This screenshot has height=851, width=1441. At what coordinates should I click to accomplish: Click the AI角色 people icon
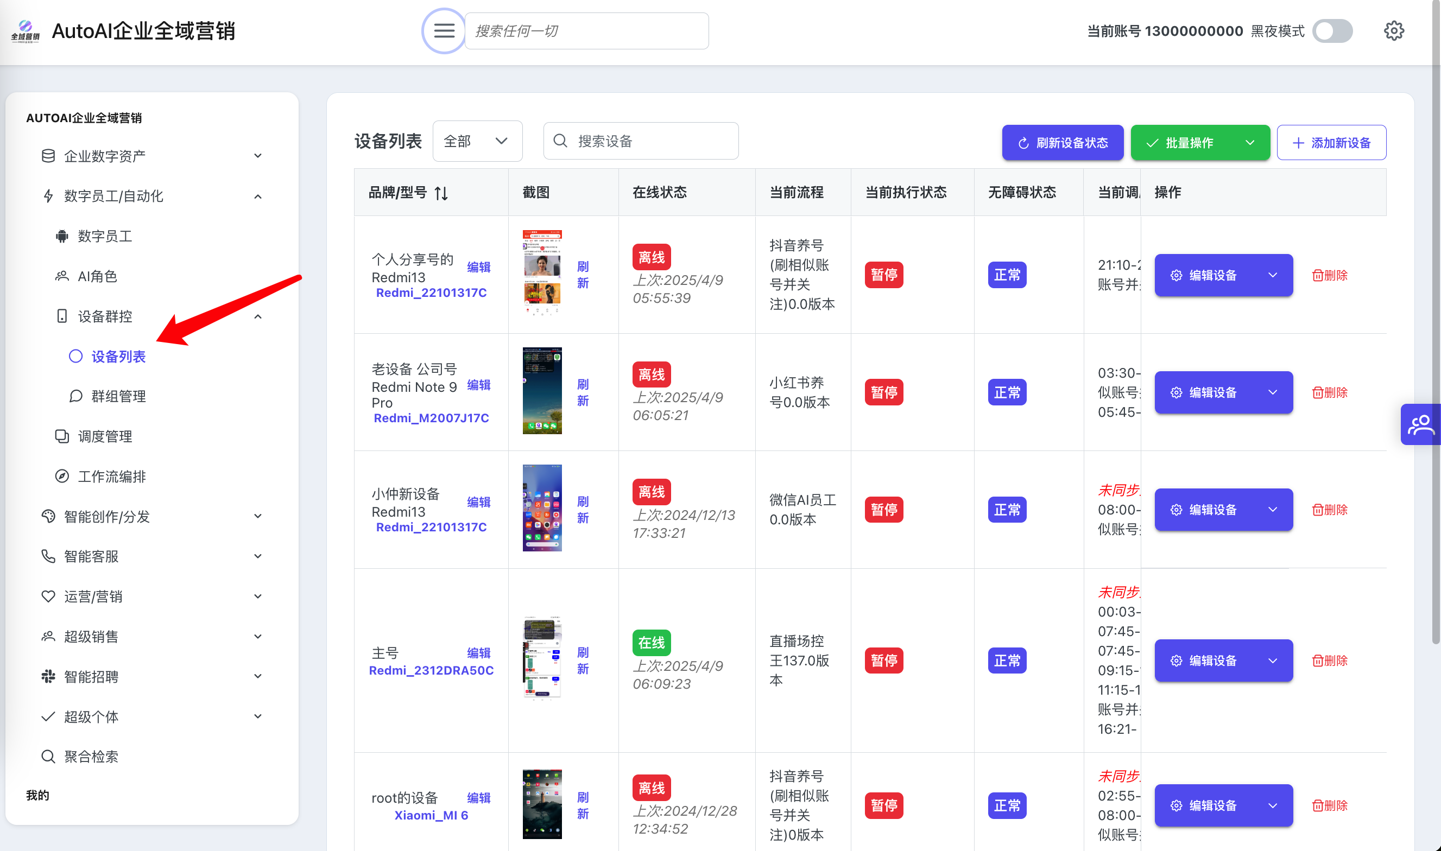point(62,276)
